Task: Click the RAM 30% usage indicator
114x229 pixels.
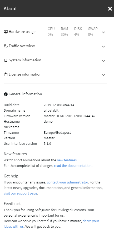Action: [65, 32]
